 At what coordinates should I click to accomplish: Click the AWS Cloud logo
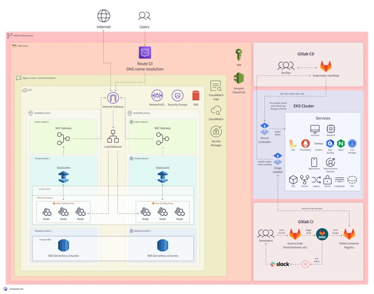tap(14, 46)
